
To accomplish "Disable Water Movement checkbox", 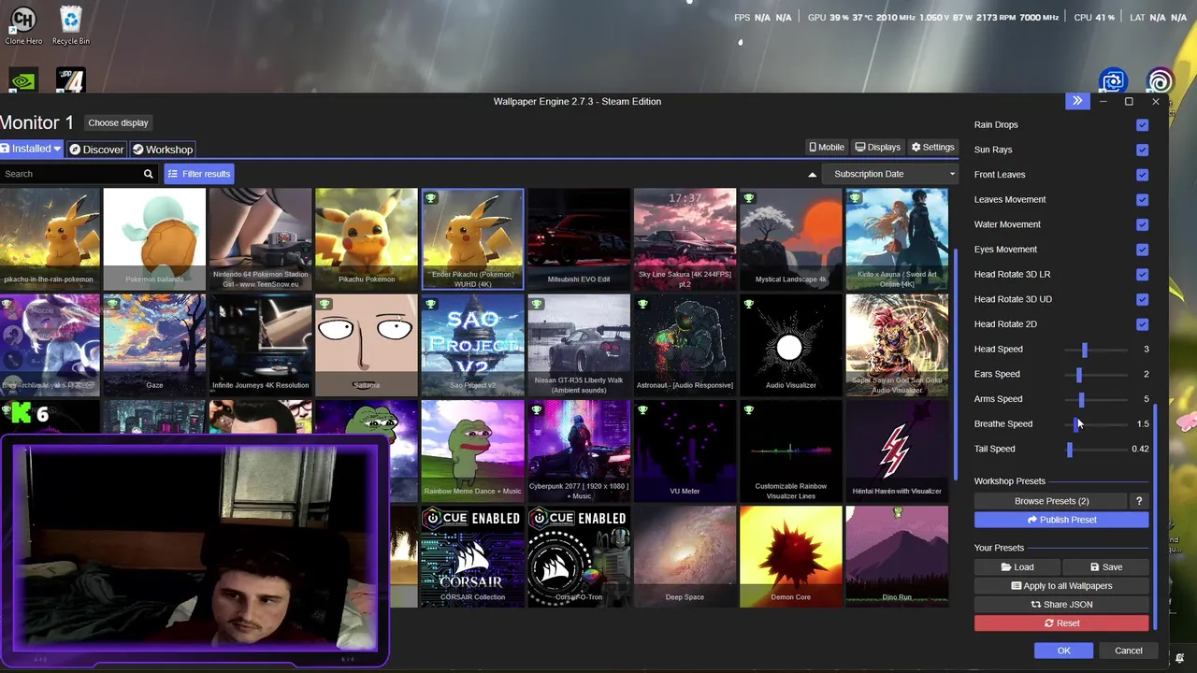I will (1142, 224).
